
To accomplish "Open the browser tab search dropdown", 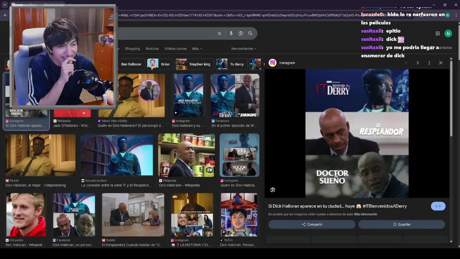I will pyautogui.click(x=5, y=5).
